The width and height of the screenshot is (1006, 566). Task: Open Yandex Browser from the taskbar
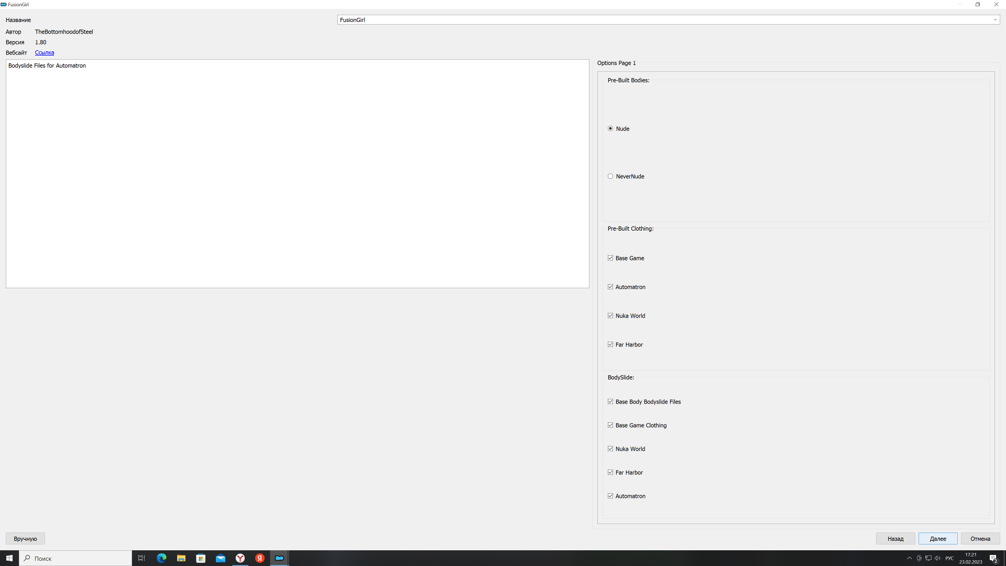pos(240,558)
